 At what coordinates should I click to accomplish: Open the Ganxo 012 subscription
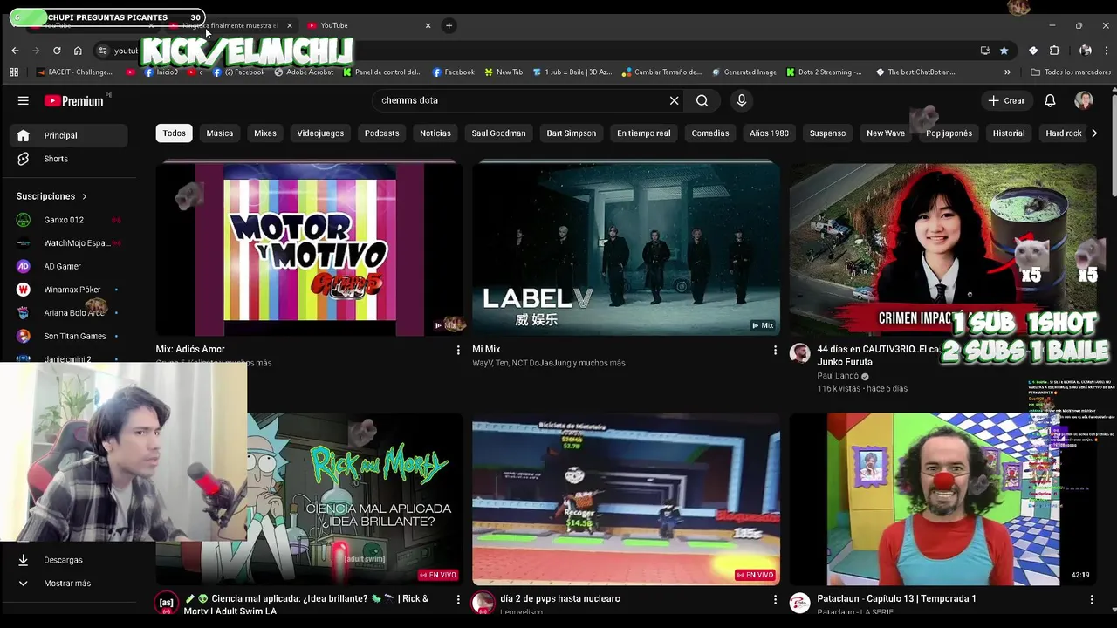click(x=68, y=220)
